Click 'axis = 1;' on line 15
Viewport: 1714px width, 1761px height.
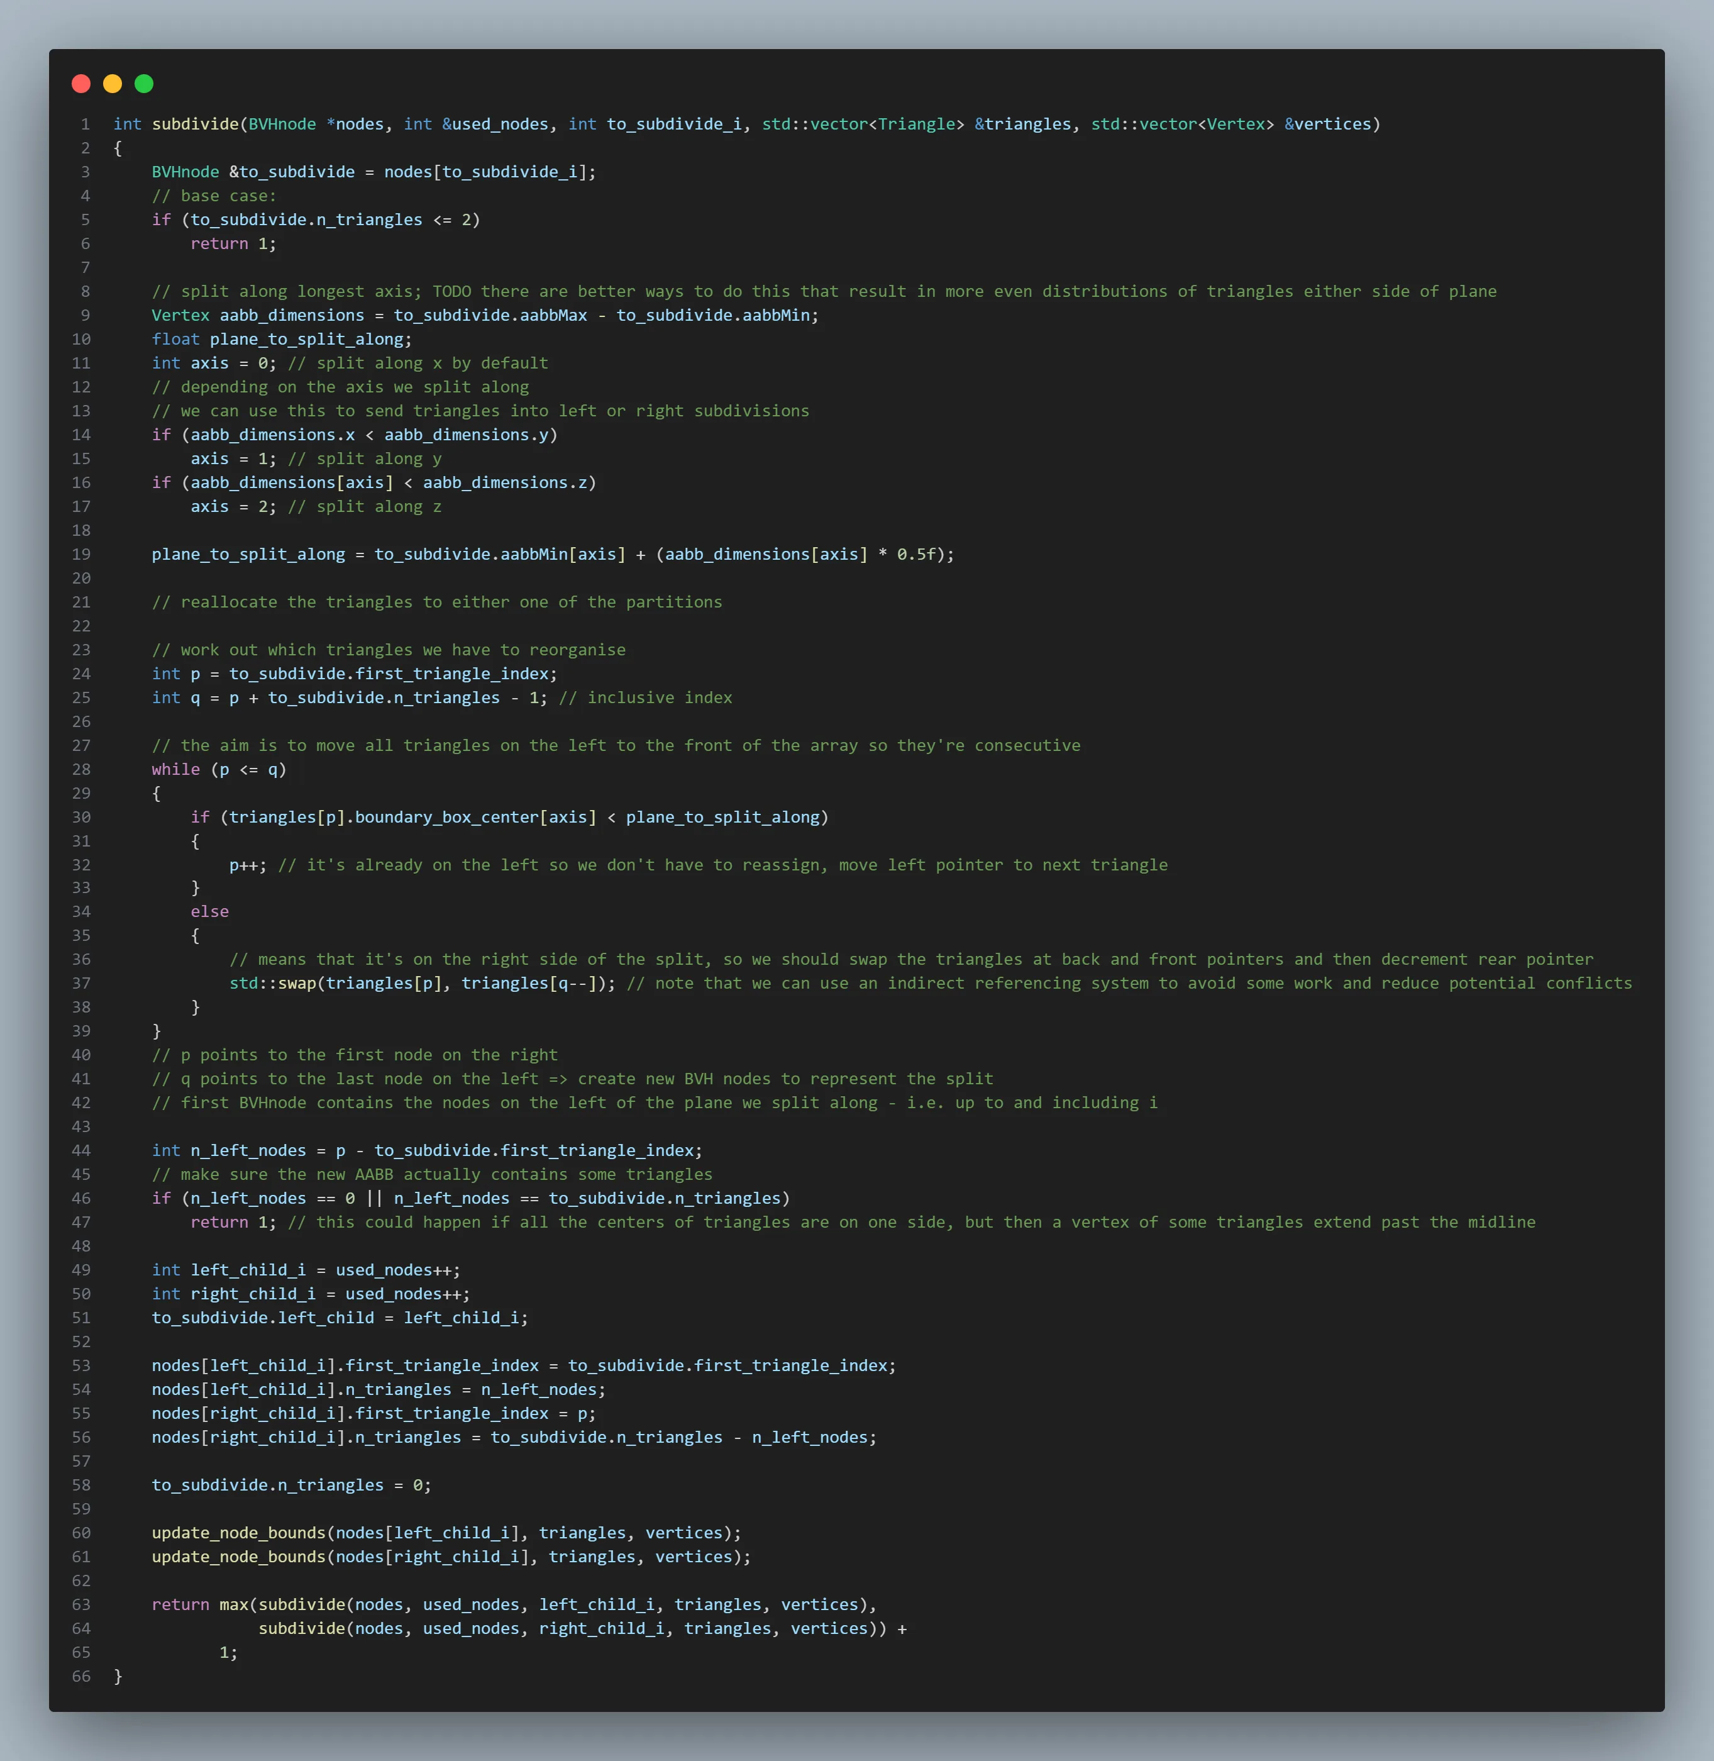[x=233, y=459]
